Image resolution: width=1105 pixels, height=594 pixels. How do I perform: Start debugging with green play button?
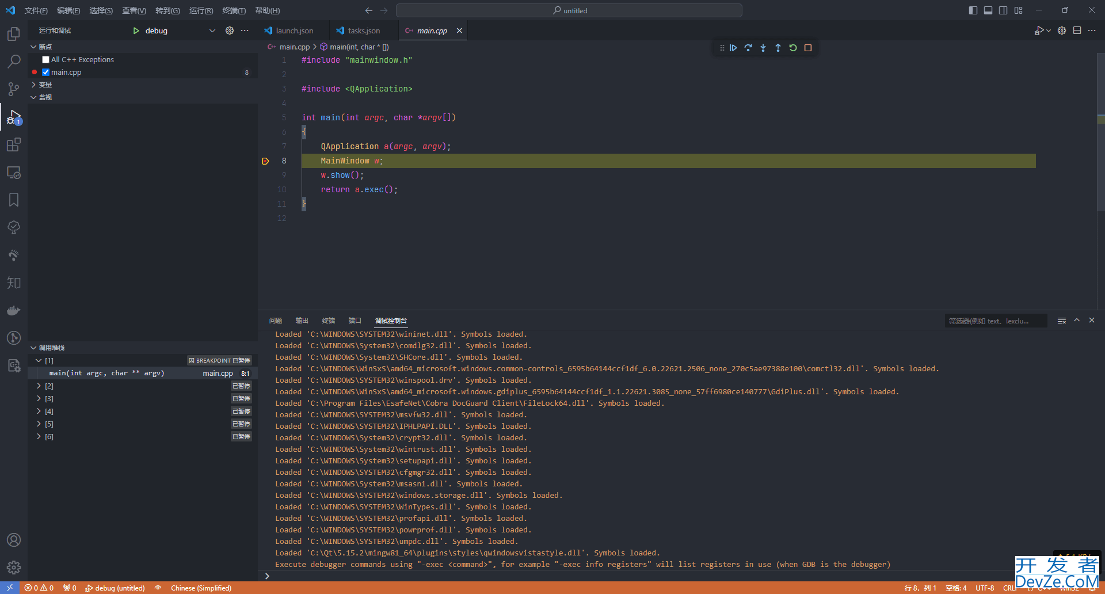pyautogui.click(x=136, y=31)
